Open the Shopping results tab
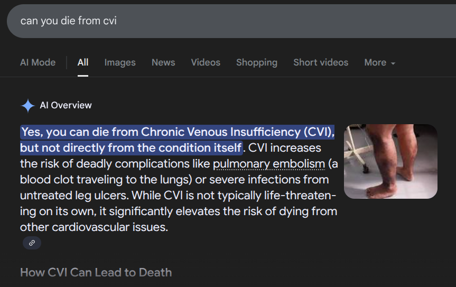The height and width of the screenshot is (287, 456). pos(257,62)
